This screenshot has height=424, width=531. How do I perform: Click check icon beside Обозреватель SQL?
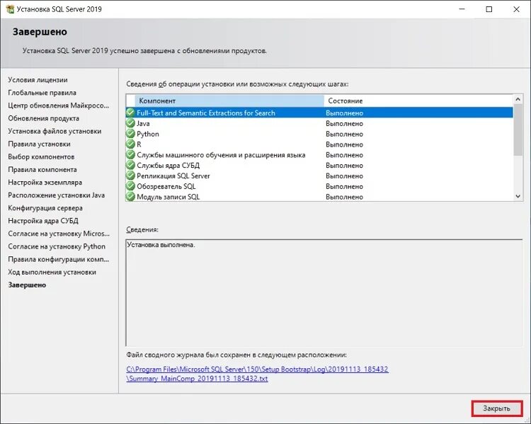tap(130, 186)
